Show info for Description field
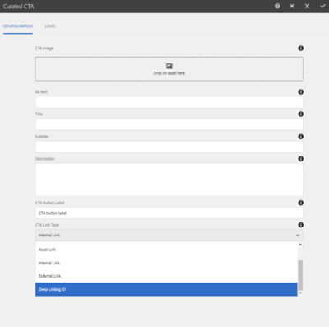The height and width of the screenshot is (327, 329). 301,159
